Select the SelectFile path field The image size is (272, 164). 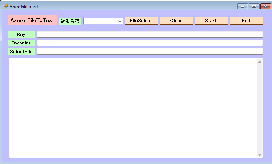coord(149,51)
